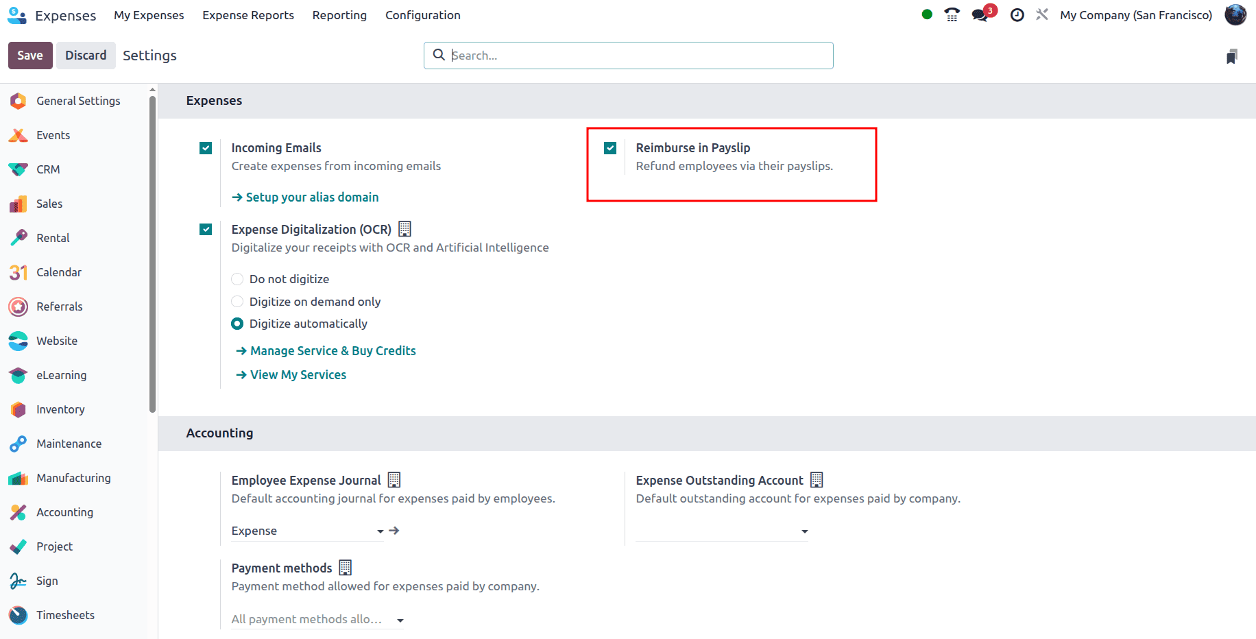The width and height of the screenshot is (1256, 639).
Task: Click the activities clock icon in the top bar
Action: tap(1017, 14)
